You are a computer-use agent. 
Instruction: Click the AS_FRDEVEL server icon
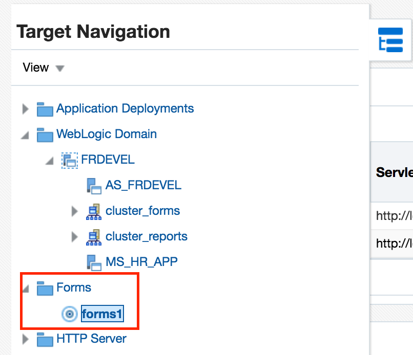94,185
